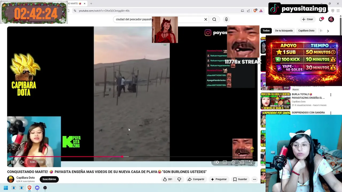342x192 pixels.
Task: Open the player settings gear
Action: point(233,162)
